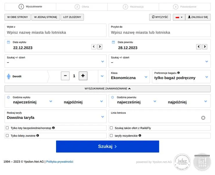This screenshot has height=175, width=215.
Task: Enable Tylko loty bezpośrednie/nonstop checkbox
Action: [7, 128]
